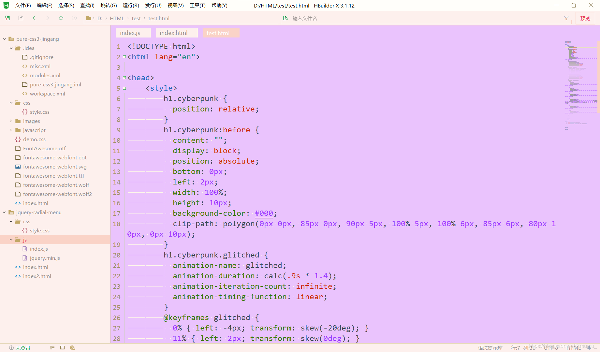Select FontAwesome.otf in the tree
The width and height of the screenshot is (600, 352).
[x=44, y=148]
